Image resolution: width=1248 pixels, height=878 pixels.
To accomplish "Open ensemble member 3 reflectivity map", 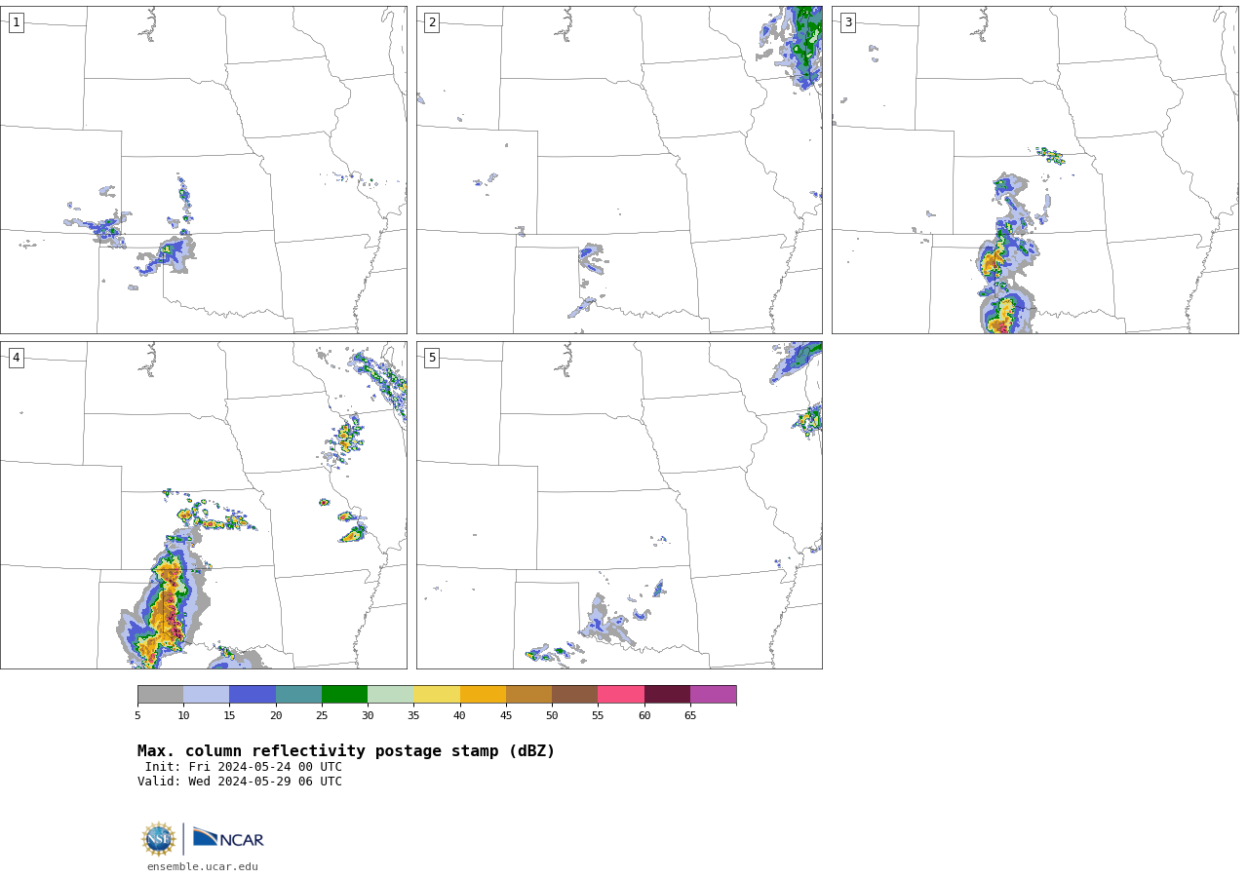I will pos(1035,170).
